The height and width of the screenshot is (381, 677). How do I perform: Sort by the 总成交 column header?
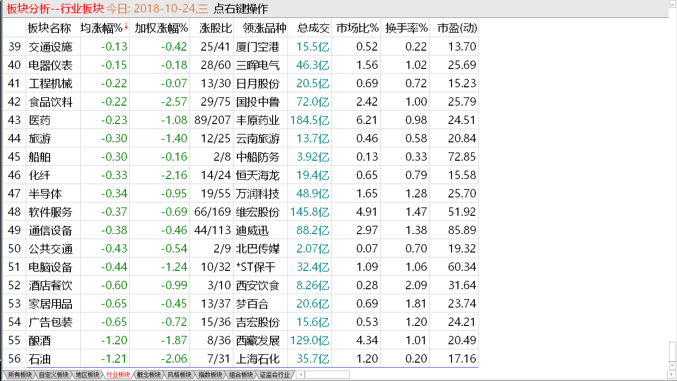(x=313, y=28)
